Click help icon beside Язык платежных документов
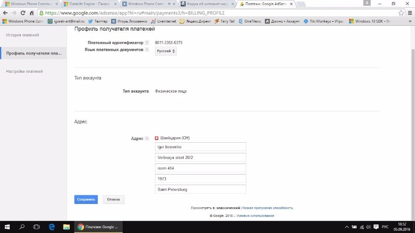Image resolution: width=415 pixels, height=233 pixels. 147,50
